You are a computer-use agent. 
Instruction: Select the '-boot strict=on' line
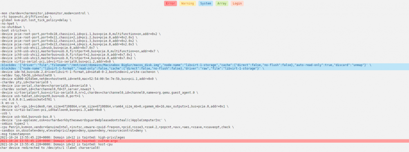15,30
